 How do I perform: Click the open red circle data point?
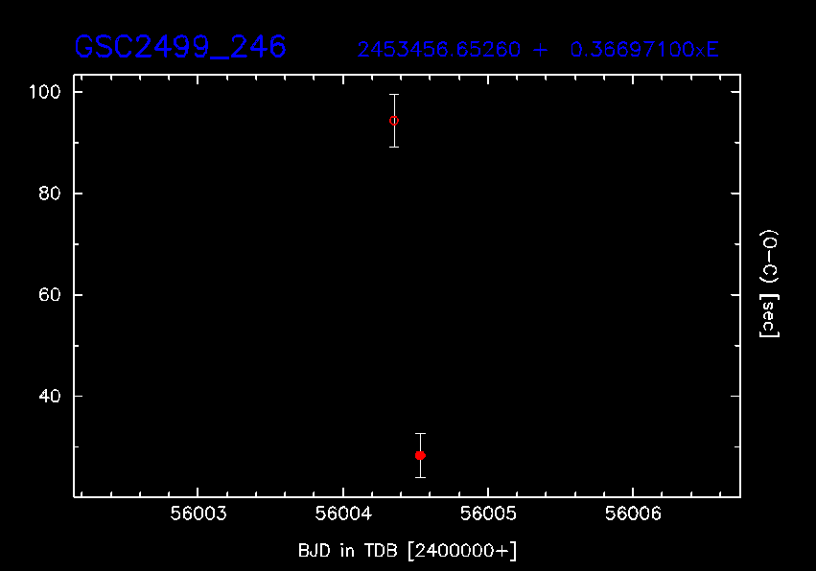coord(393,121)
